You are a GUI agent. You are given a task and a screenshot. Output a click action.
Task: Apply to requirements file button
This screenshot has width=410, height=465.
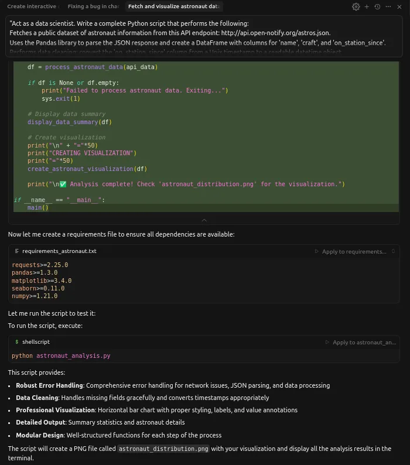[354, 251]
